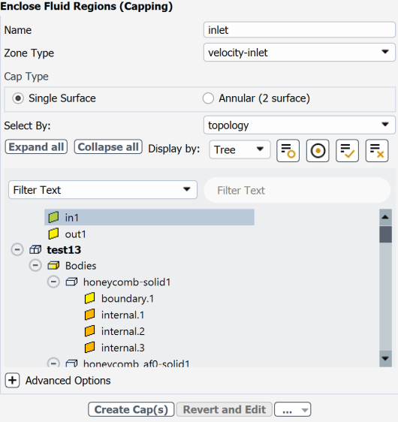Select the boundary.1 item
This screenshot has height=422, width=398.
(128, 298)
